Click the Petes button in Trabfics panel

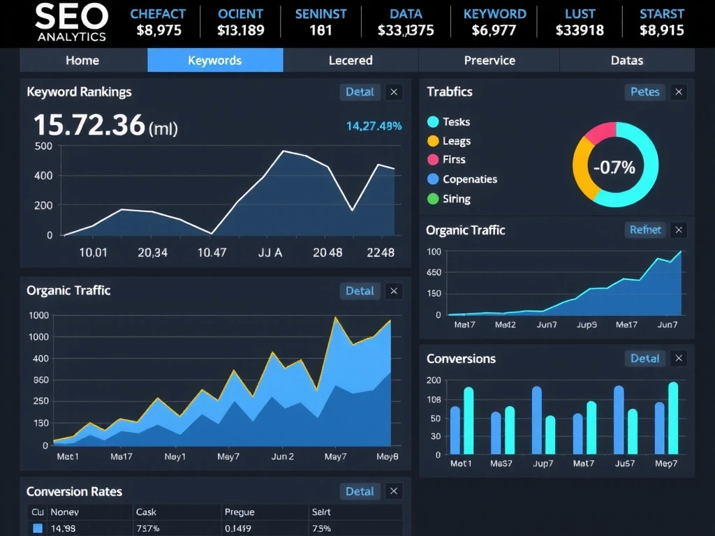[644, 91]
